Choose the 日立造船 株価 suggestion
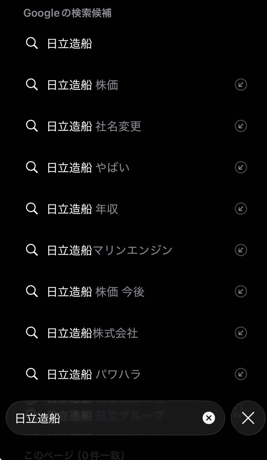Screen dimensions: 267x460 [82, 85]
